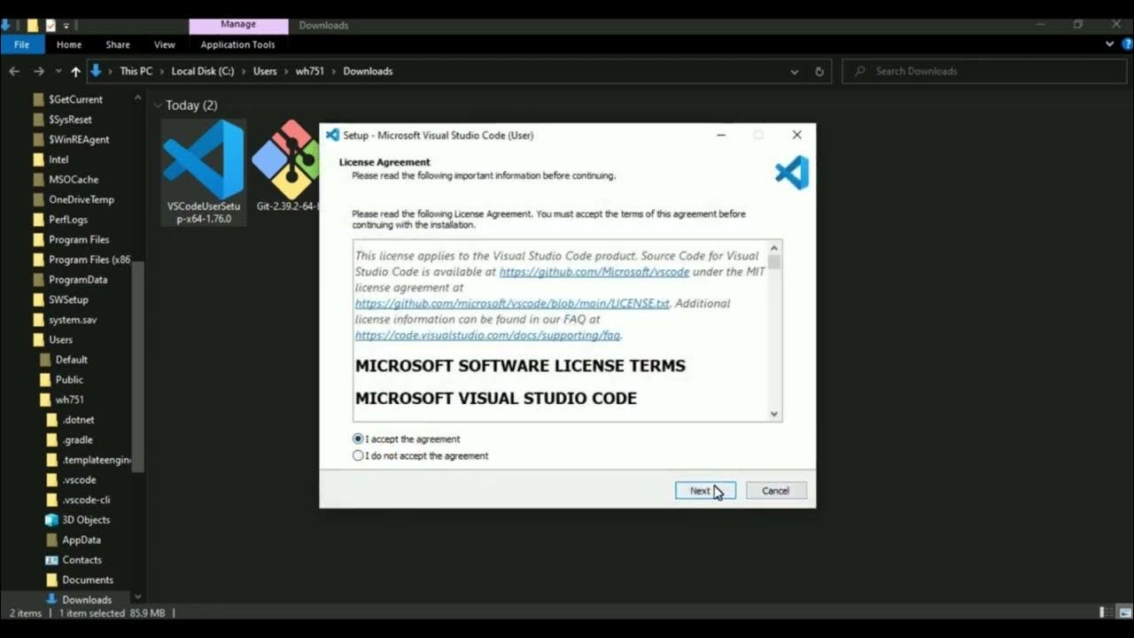The width and height of the screenshot is (1134, 638).
Task: Switch to the Share ribbon tab
Action: coord(118,44)
